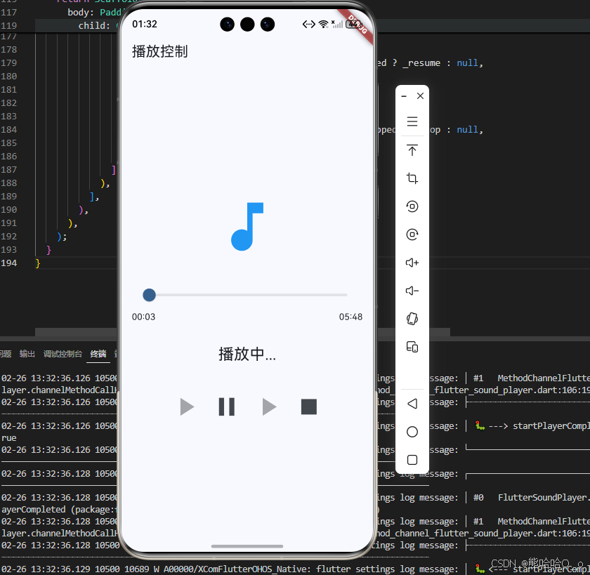
Task: Click the elapsed time 00:03 label
Action: tap(143, 317)
